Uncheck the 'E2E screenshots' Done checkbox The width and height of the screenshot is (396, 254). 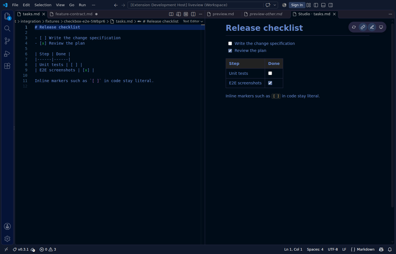point(270,83)
